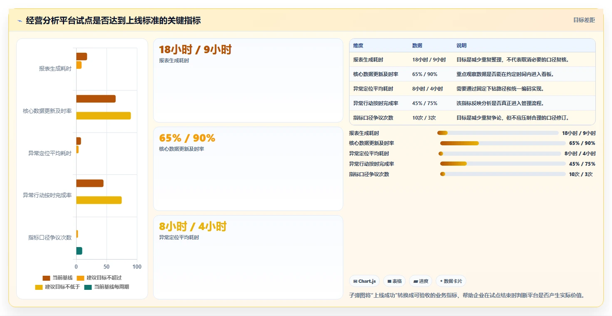Click progress value 65% / 90%
The image size is (612, 316).
582,143
